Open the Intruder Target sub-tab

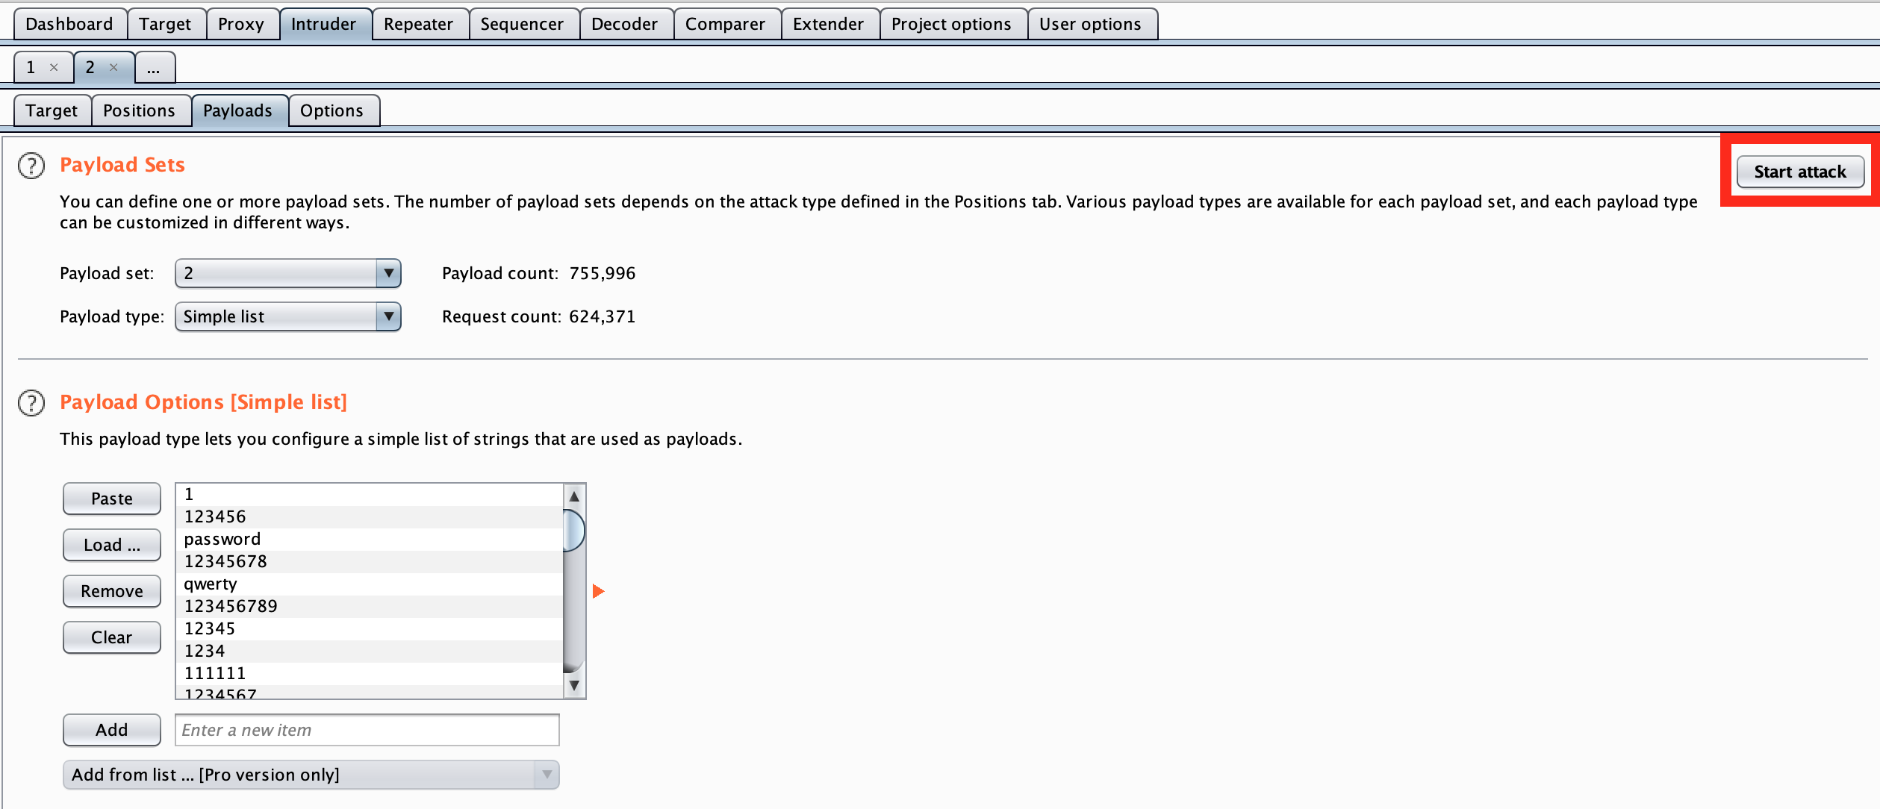[x=52, y=110]
